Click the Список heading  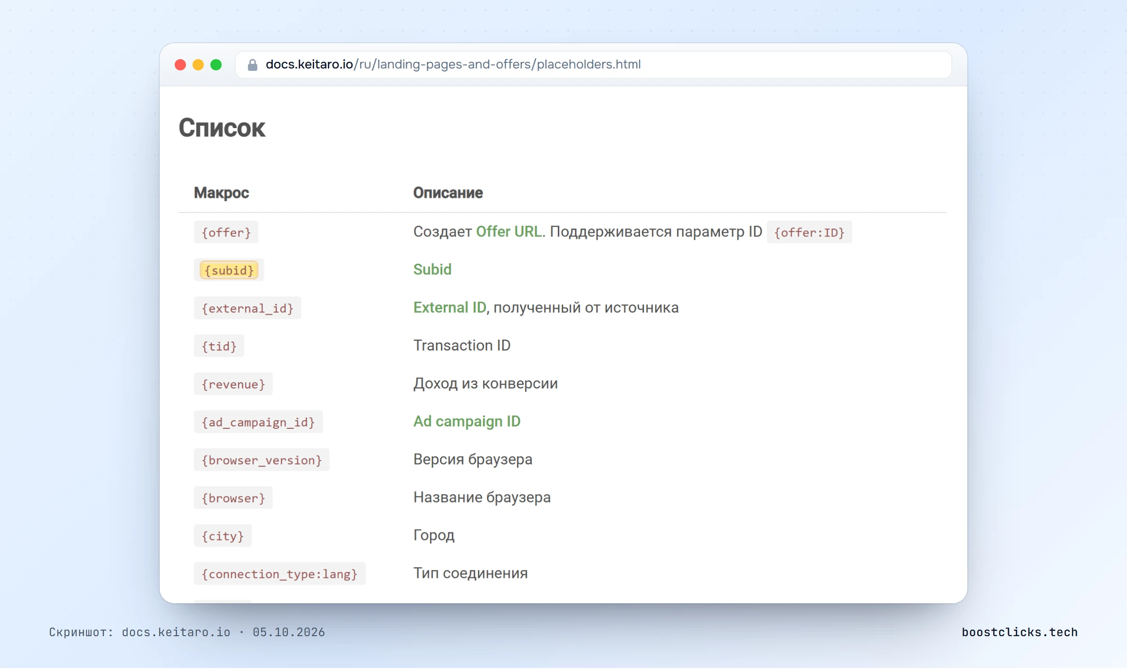tap(222, 128)
